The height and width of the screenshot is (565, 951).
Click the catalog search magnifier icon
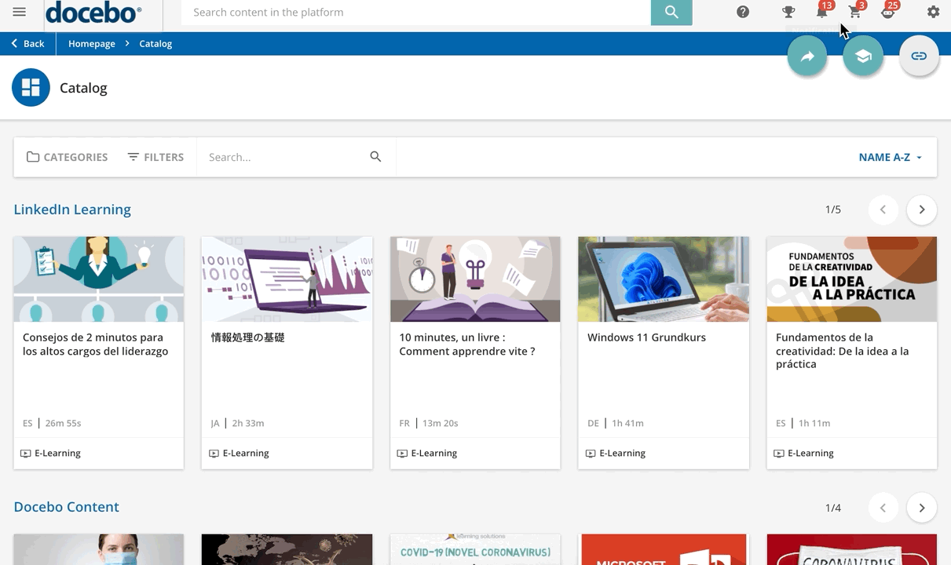click(375, 157)
